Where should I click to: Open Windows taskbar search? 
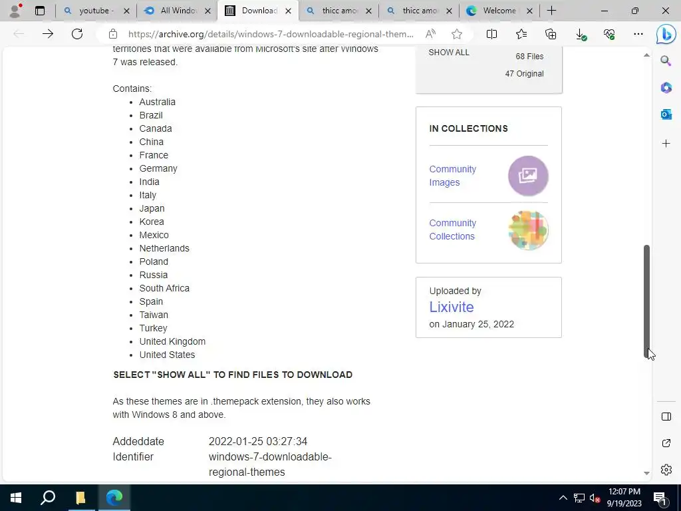coord(48,498)
